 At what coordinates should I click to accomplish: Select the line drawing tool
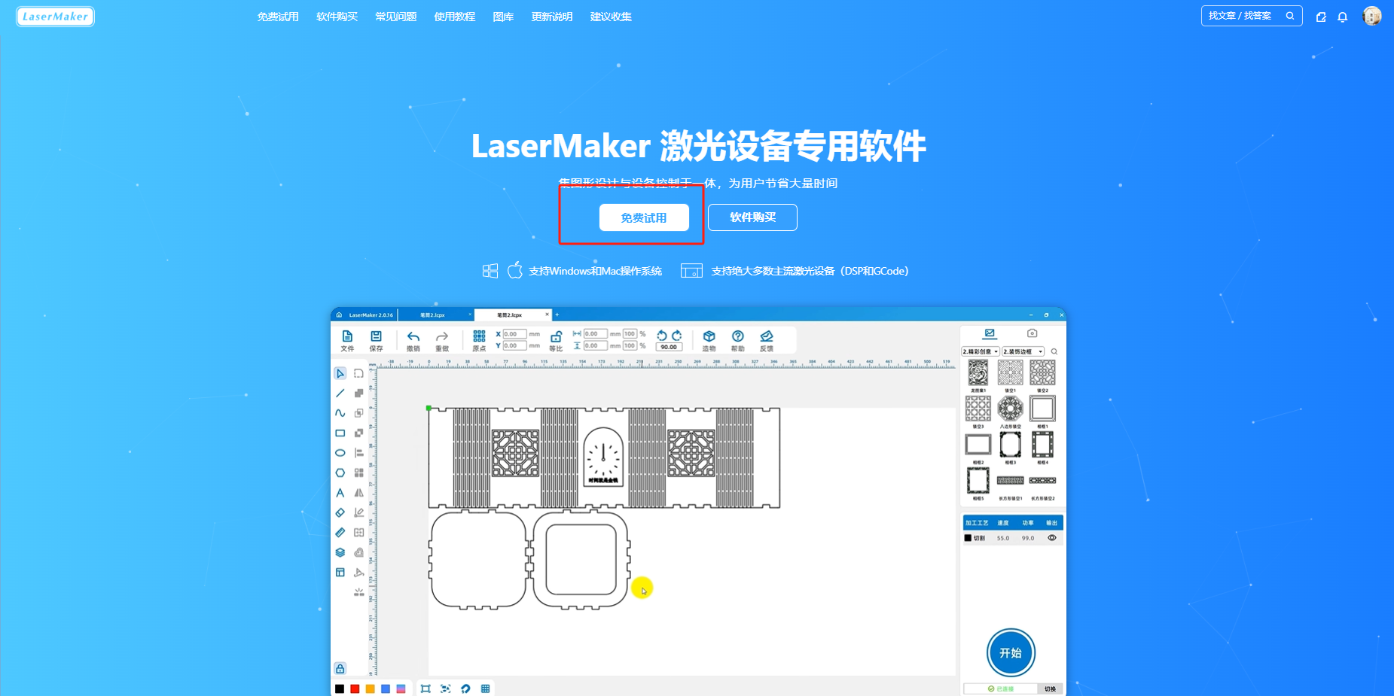(x=340, y=393)
